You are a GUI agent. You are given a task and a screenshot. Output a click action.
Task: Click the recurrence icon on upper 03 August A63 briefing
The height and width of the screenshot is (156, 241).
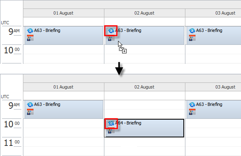(x=192, y=31)
